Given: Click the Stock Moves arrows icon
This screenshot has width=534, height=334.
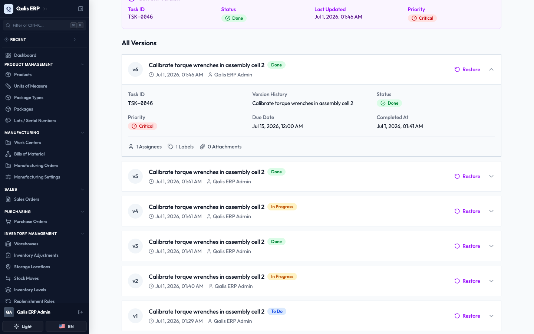Looking at the screenshot, I should pos(8,278).
